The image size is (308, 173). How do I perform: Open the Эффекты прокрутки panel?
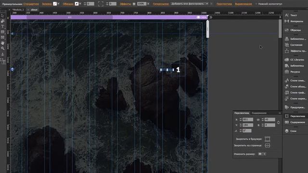point(295,51)
